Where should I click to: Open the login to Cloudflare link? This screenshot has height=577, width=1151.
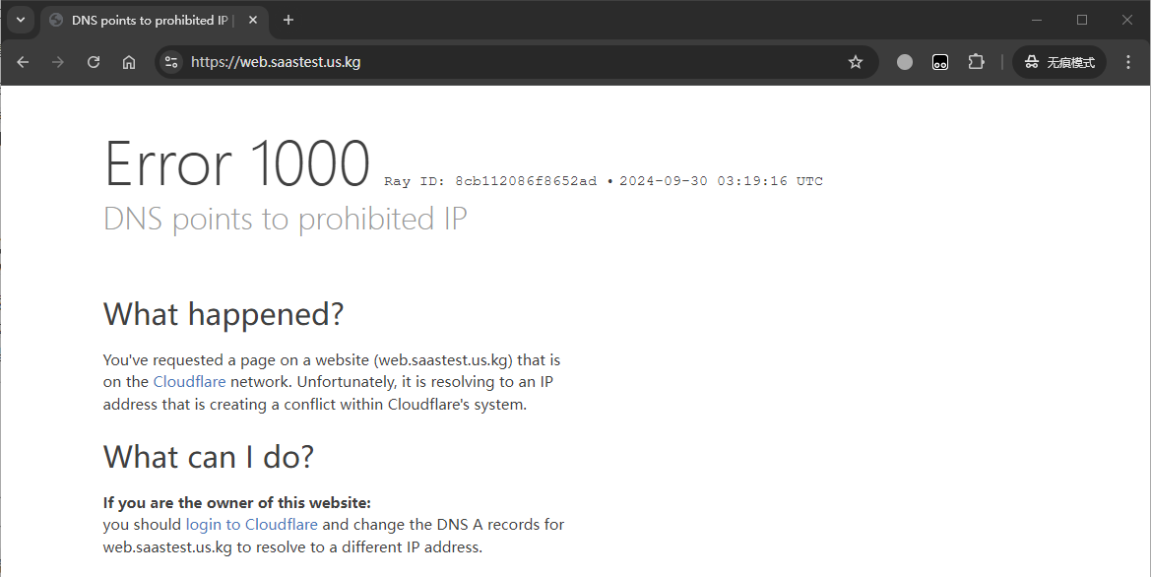pos(252,524)
